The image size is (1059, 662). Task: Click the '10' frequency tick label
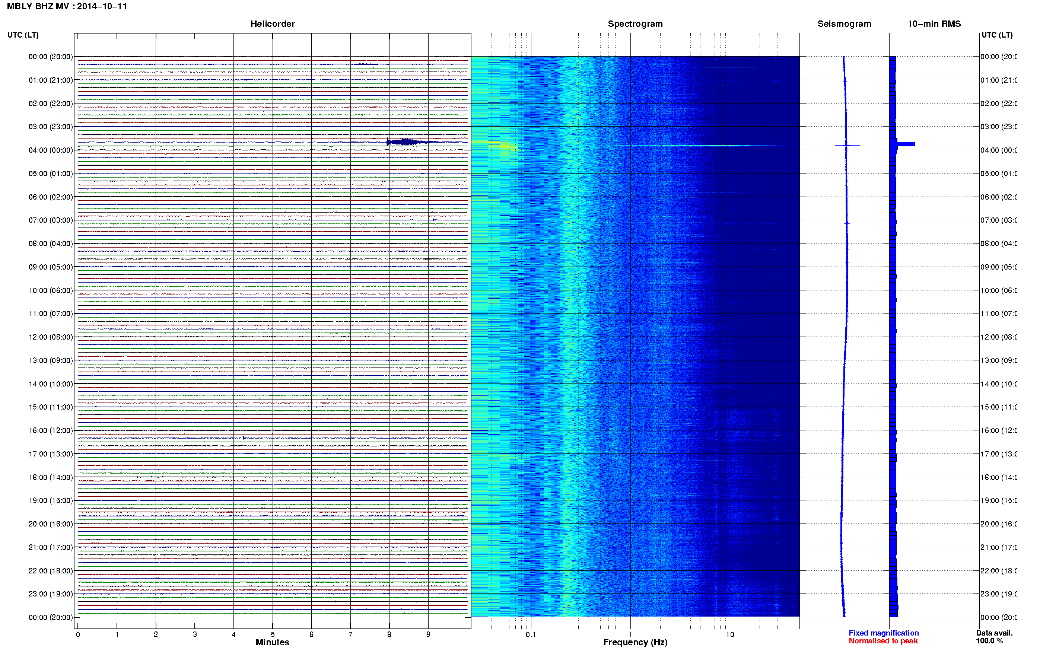tap(730, 634)
